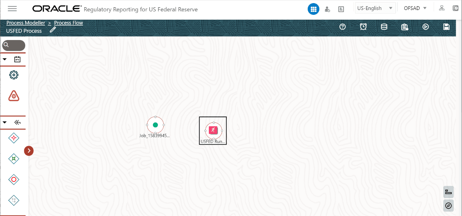
Task: Click the calendar checklist icon in palette
Action: pos(17,59)
